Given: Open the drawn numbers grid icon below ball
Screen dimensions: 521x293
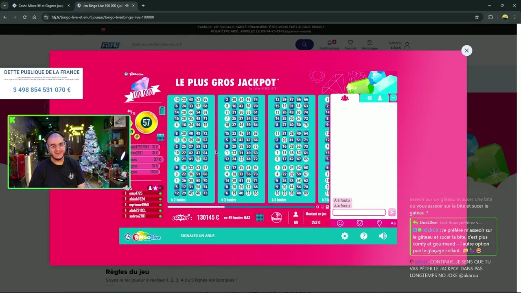Looking at the screenshot, I should pyautogui.click(x=160, y=137).
